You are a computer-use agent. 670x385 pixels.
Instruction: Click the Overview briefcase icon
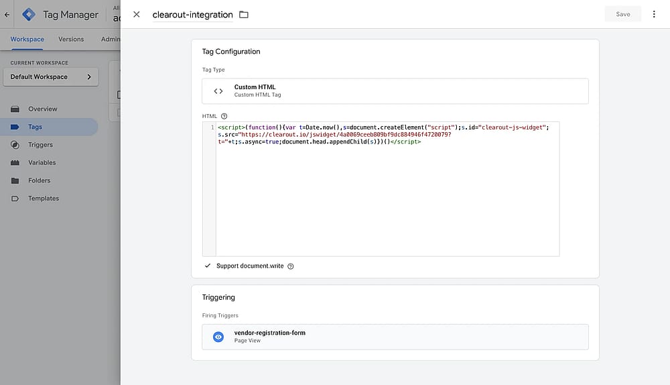click(15, 109)
